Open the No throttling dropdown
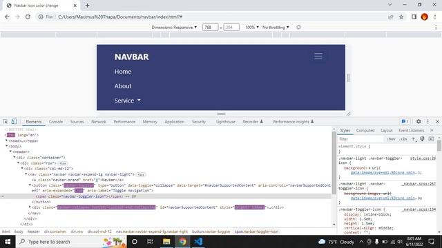The width and height of the screenshot is (442, 248). click(x=276, y=28)
